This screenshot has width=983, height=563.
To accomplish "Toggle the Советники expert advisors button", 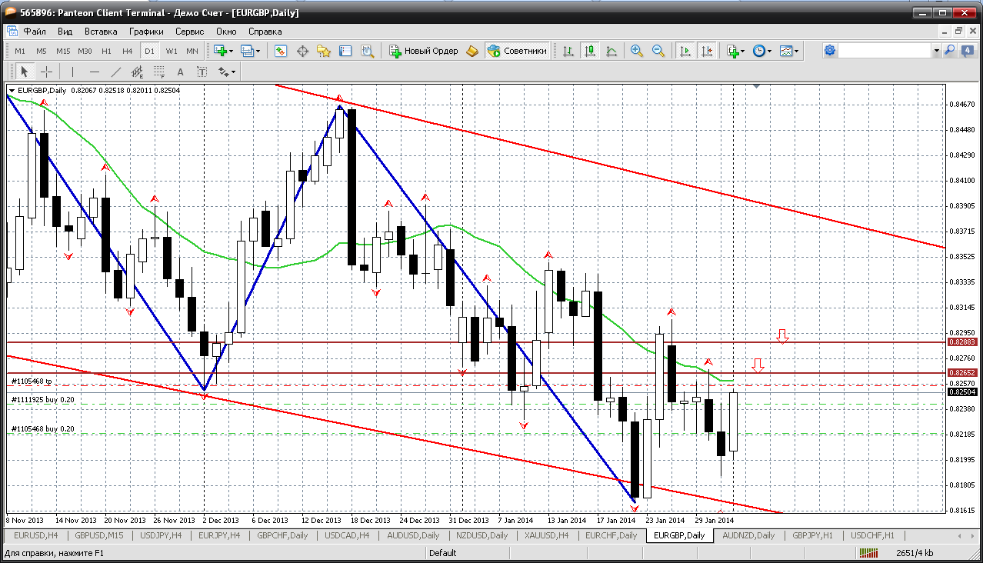I will coord(518,51).
